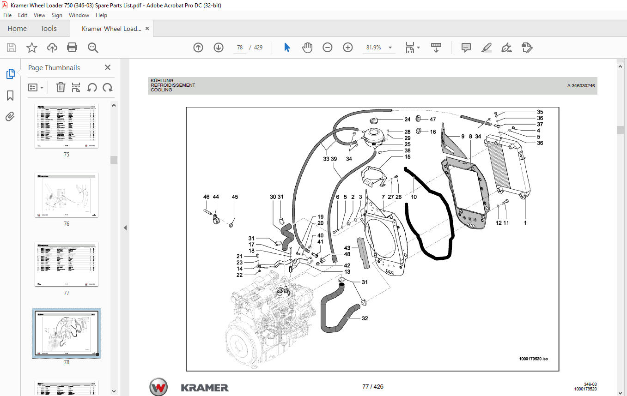Open the Edit menu

(23, 15)
